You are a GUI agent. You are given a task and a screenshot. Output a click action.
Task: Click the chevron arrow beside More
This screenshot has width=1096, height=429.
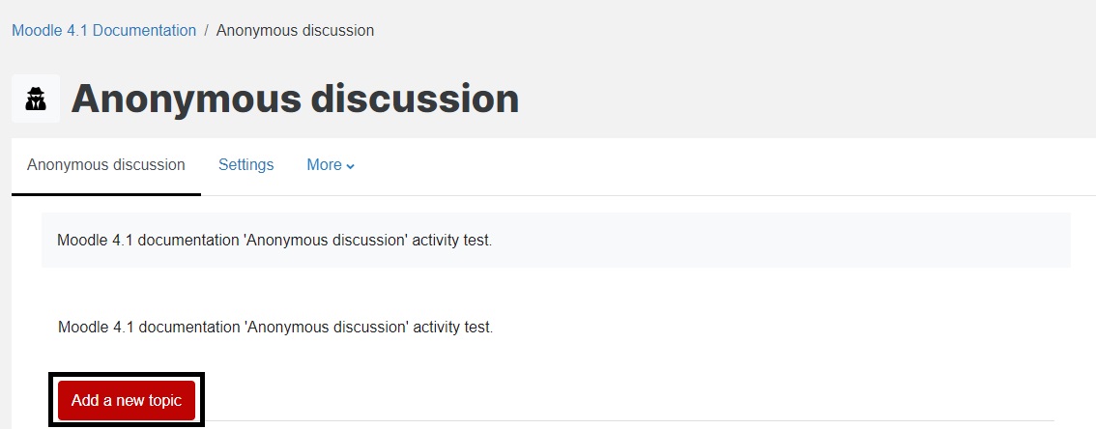(351, 167)
